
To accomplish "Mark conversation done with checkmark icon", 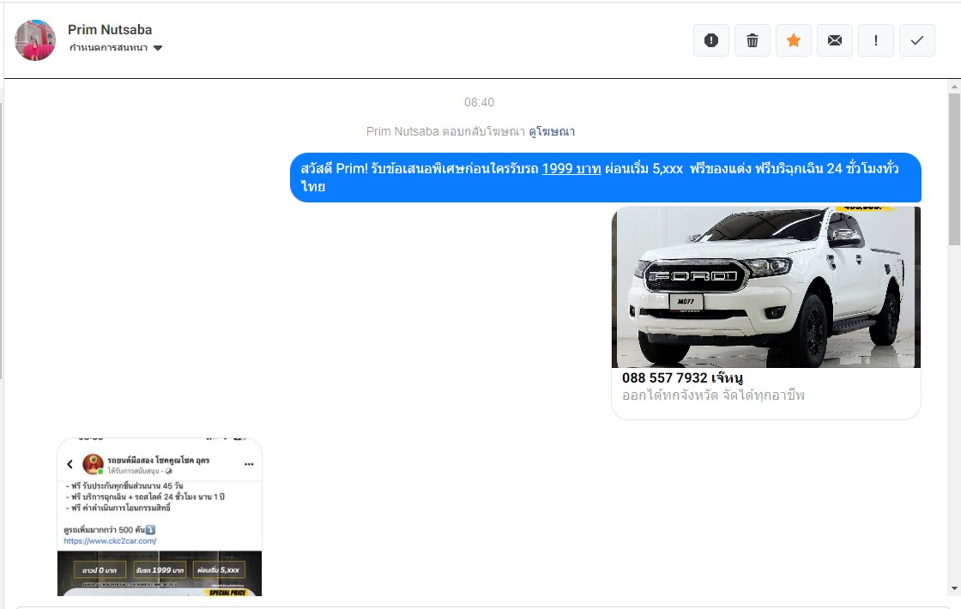I will coord(917,40).
